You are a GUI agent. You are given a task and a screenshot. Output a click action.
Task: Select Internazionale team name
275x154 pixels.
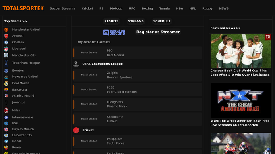(23, 118)
